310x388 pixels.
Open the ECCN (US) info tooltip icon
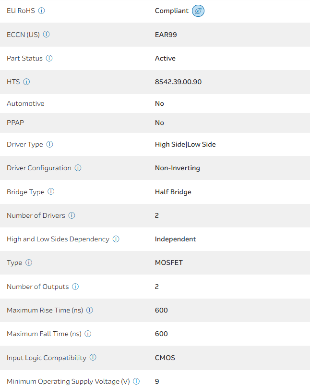coord(47,35)
